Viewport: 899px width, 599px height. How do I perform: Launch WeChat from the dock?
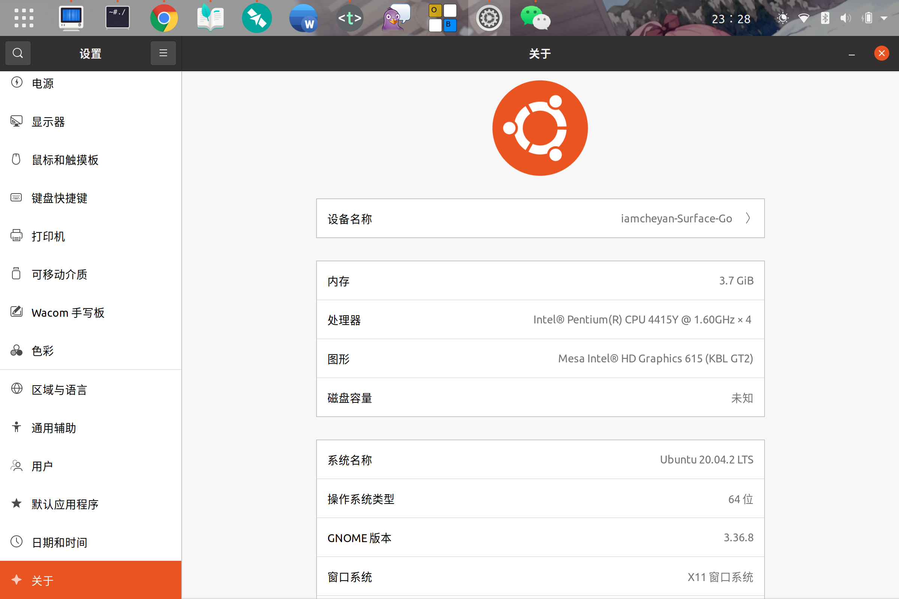[x=536, y=18]
